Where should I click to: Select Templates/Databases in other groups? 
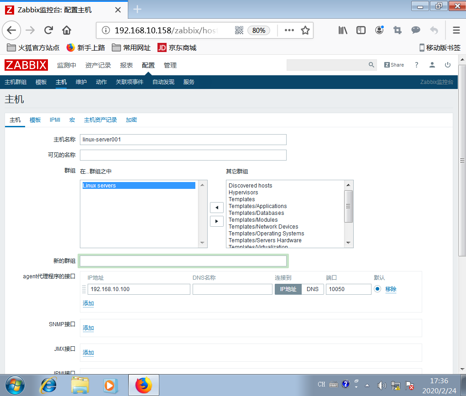click(x=256, y=213)
